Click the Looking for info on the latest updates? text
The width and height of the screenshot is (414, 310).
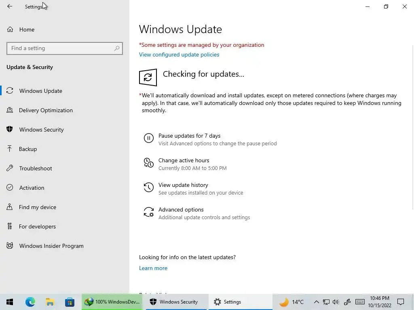click(x=187, y=257)
